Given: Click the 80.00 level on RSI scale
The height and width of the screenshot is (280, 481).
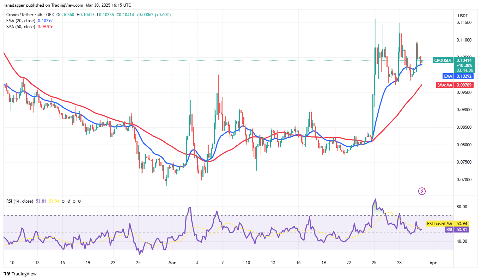Looking at the screenshot, I should (x=462, y=207).
